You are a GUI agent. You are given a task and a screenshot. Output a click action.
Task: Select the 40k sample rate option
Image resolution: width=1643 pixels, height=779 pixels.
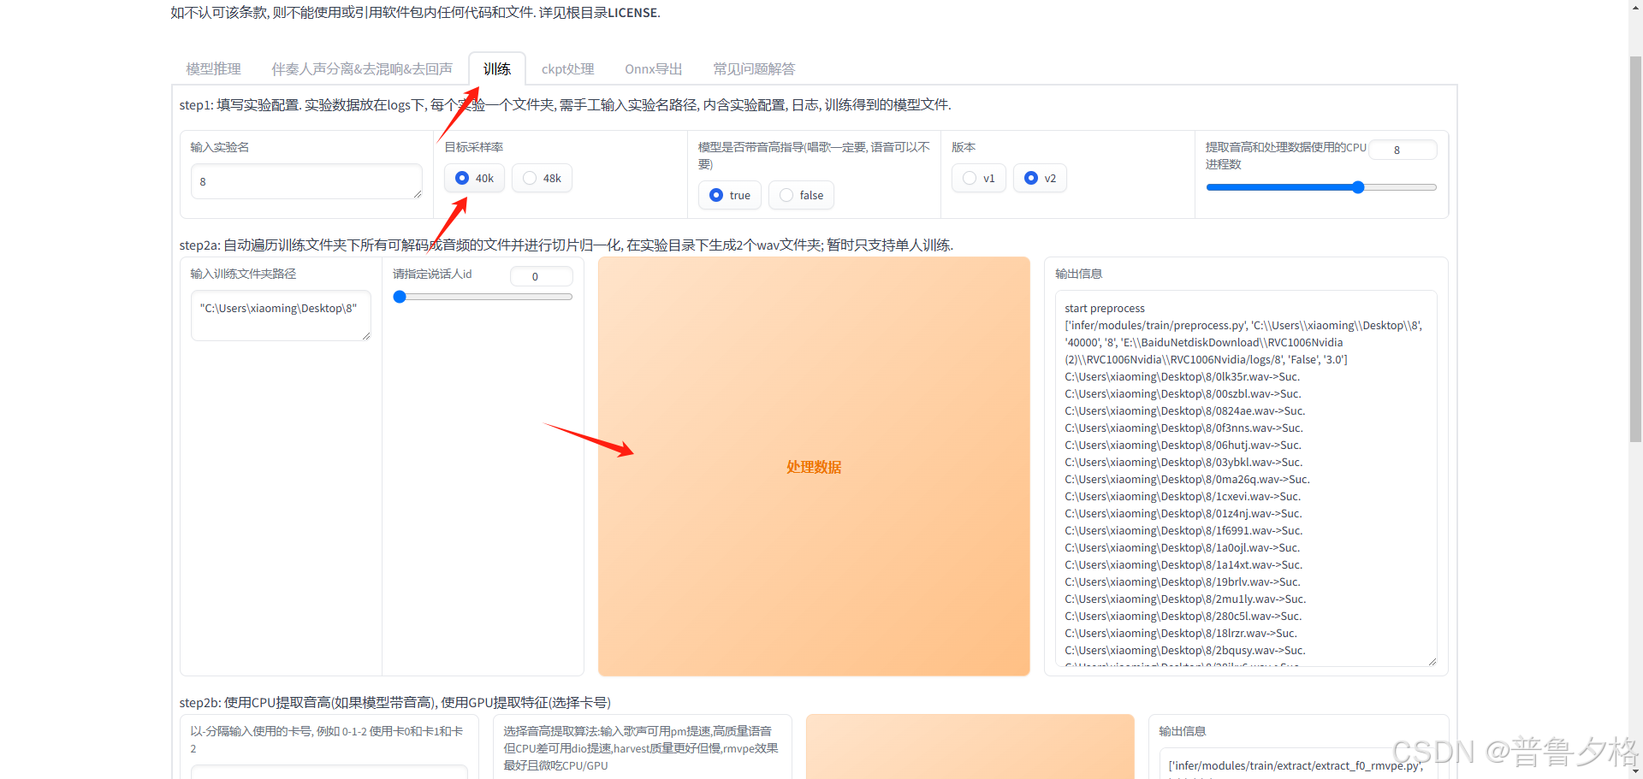tap(474, 178)
